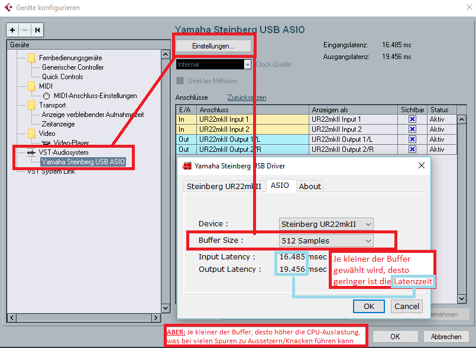The height and width of the screenshot is (348, 476).
Task: Click the MIDI folder icon
Action: [31, 86]
